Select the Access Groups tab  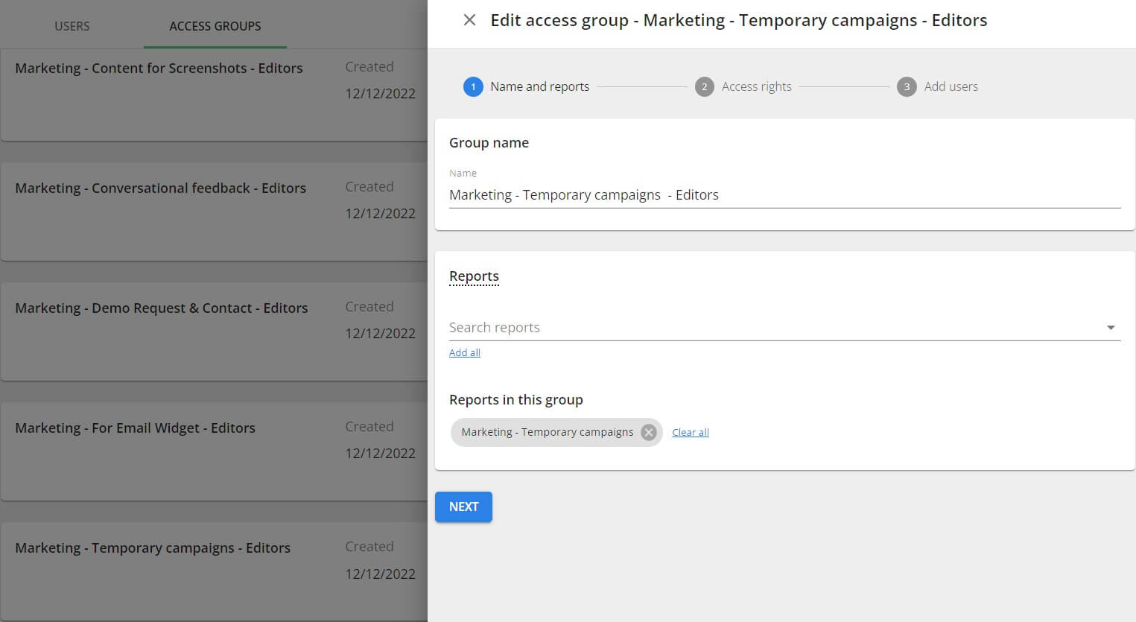pyautogui.click(x=215, y=26)
